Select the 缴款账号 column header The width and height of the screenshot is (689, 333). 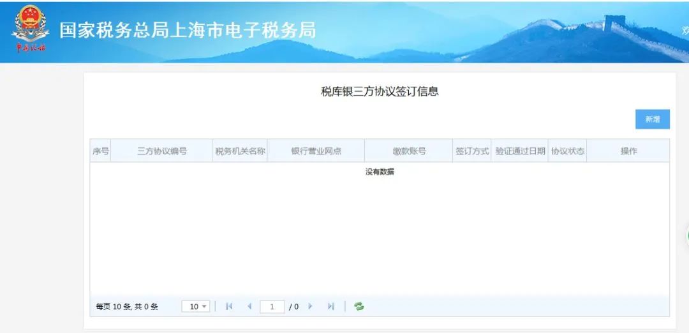[x=409, y=151]
